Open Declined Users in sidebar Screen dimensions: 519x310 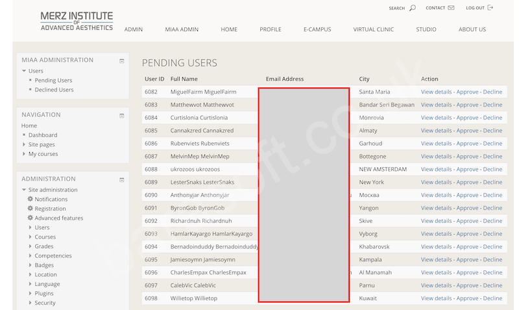coord(54,90)
